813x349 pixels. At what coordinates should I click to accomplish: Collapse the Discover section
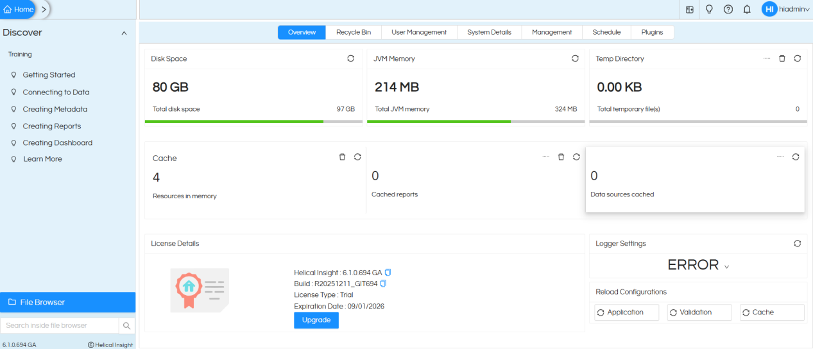(x=124, y=33)
